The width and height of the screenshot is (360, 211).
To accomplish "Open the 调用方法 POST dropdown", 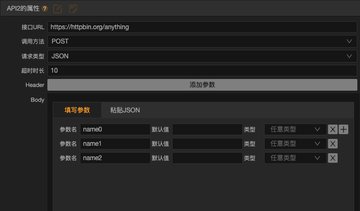I will point(202,41).
